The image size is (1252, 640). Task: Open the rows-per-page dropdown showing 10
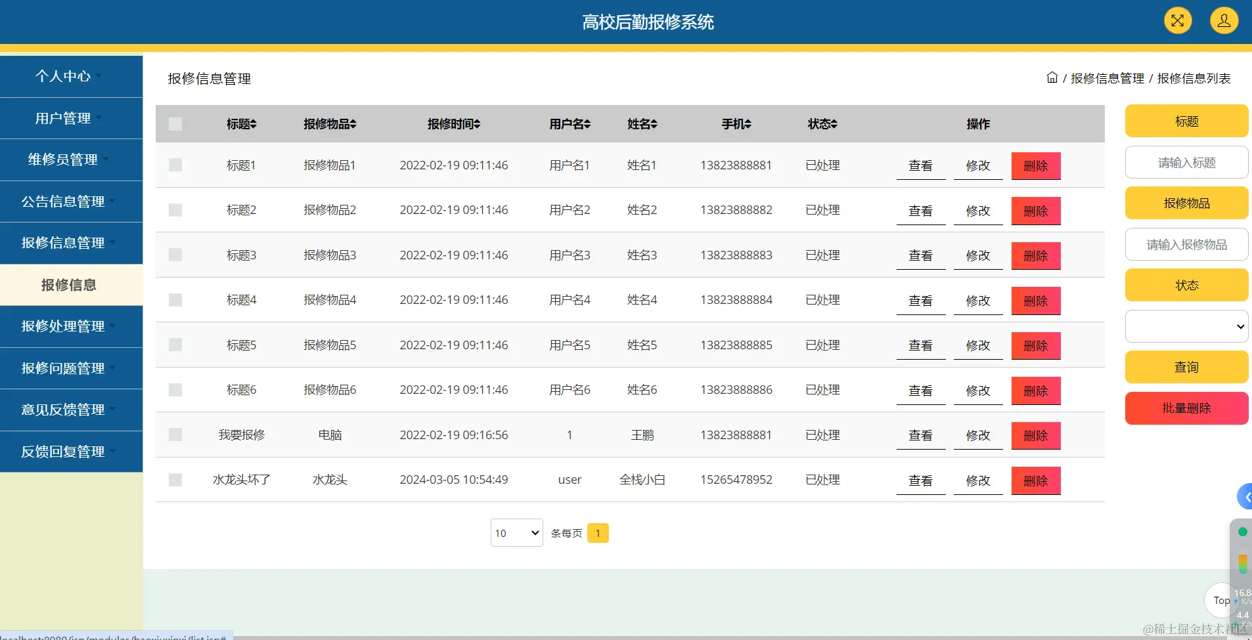tap(516, 533)
